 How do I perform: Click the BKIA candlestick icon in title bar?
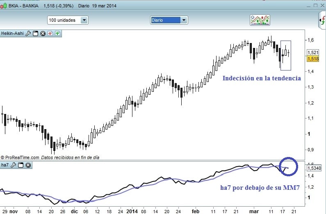click(3, 6)
